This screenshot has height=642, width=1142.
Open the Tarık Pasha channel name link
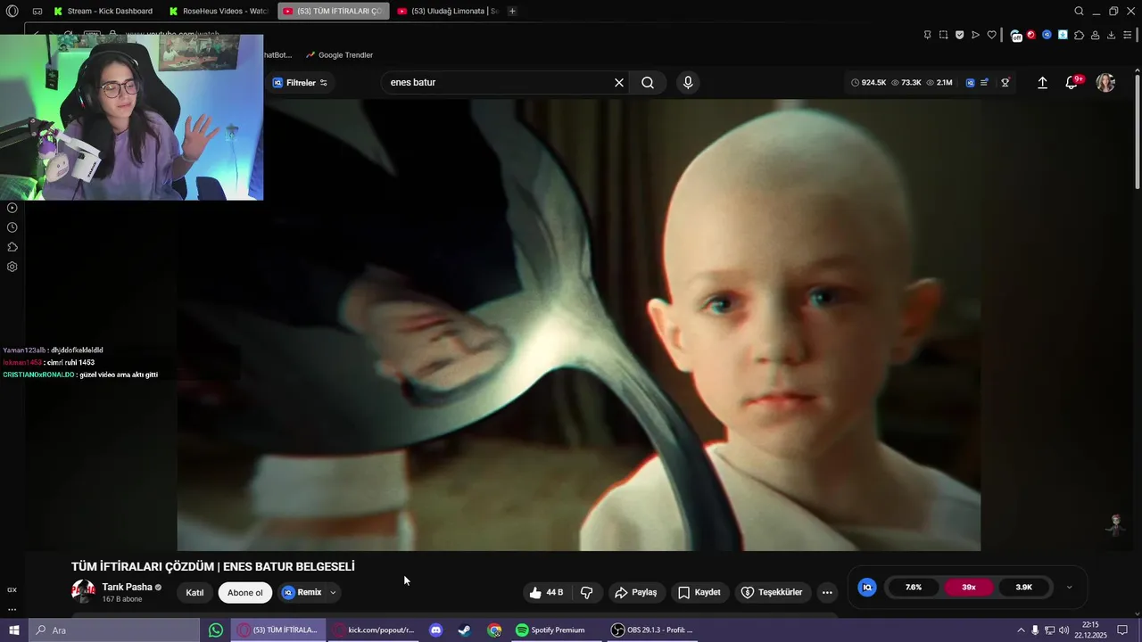(127, 587)
